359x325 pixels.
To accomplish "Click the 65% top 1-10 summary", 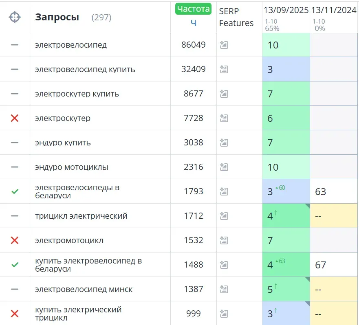I will pyautogui.click(x=272, y=29).
